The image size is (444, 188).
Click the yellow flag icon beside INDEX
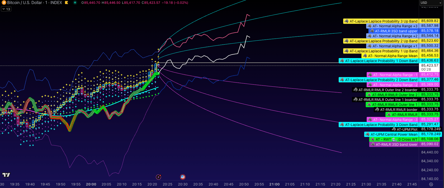(67, 2)
